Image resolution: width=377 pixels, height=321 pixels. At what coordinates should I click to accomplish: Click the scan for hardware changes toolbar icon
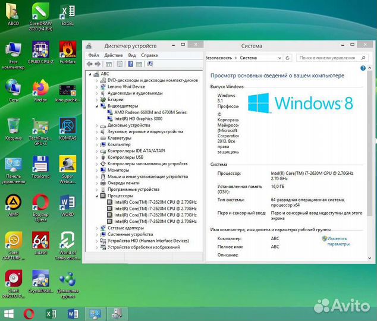click(x=150, y=64)
